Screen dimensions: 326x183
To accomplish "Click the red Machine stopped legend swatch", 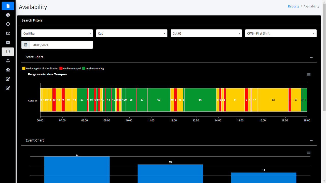I will [x=61, y=68].
